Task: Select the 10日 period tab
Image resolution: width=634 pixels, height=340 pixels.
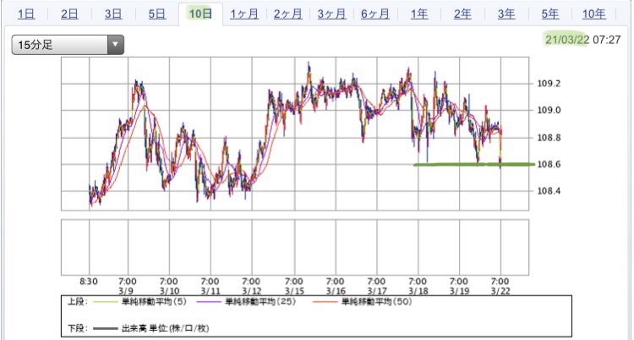Action: click(200, 14)
